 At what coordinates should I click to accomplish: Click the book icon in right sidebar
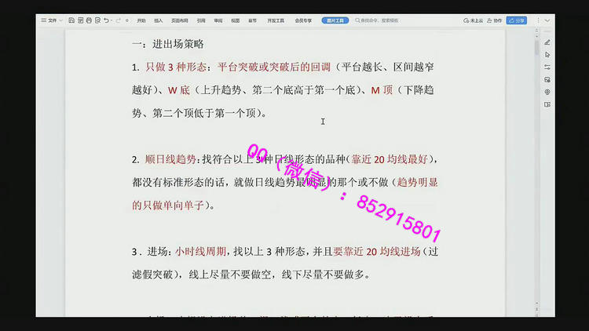pyautogui.click(x=547, y=104)
